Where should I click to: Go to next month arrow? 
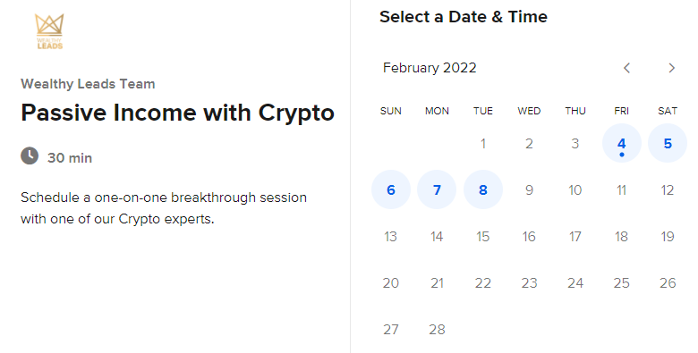672,68
